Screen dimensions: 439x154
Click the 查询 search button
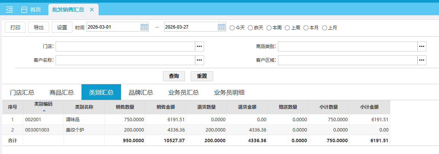(174, 76)
